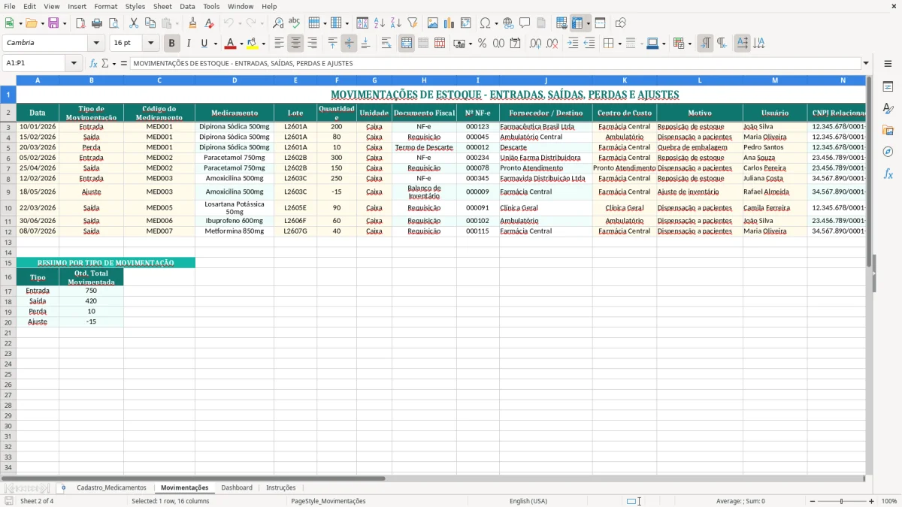Open Find & Replace

coord(278,23)
